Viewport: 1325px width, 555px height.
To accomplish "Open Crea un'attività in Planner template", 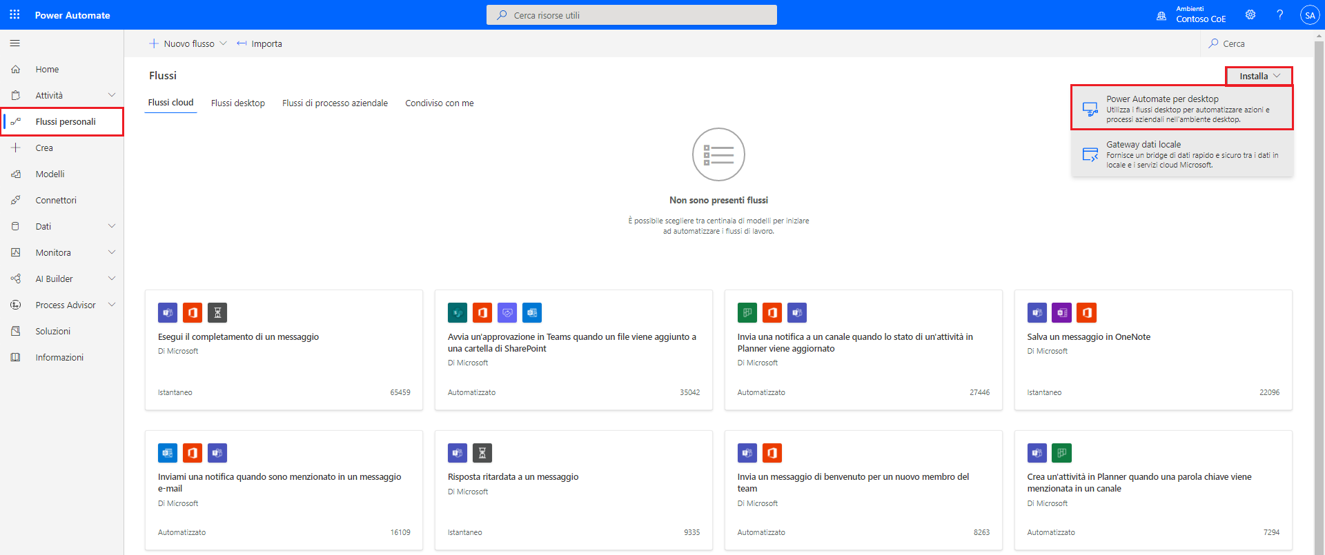I will pos(1153,490).
